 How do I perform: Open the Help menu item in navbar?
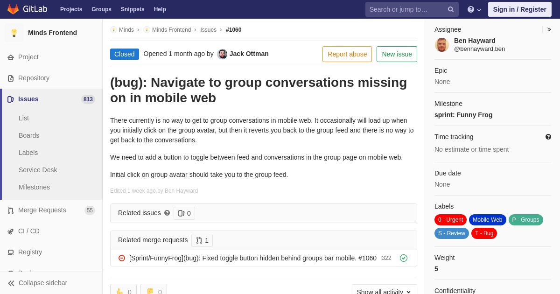(160, 9)
